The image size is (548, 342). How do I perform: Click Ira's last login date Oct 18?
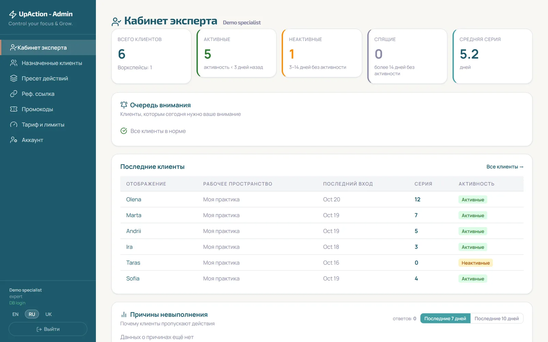point(331,247)
